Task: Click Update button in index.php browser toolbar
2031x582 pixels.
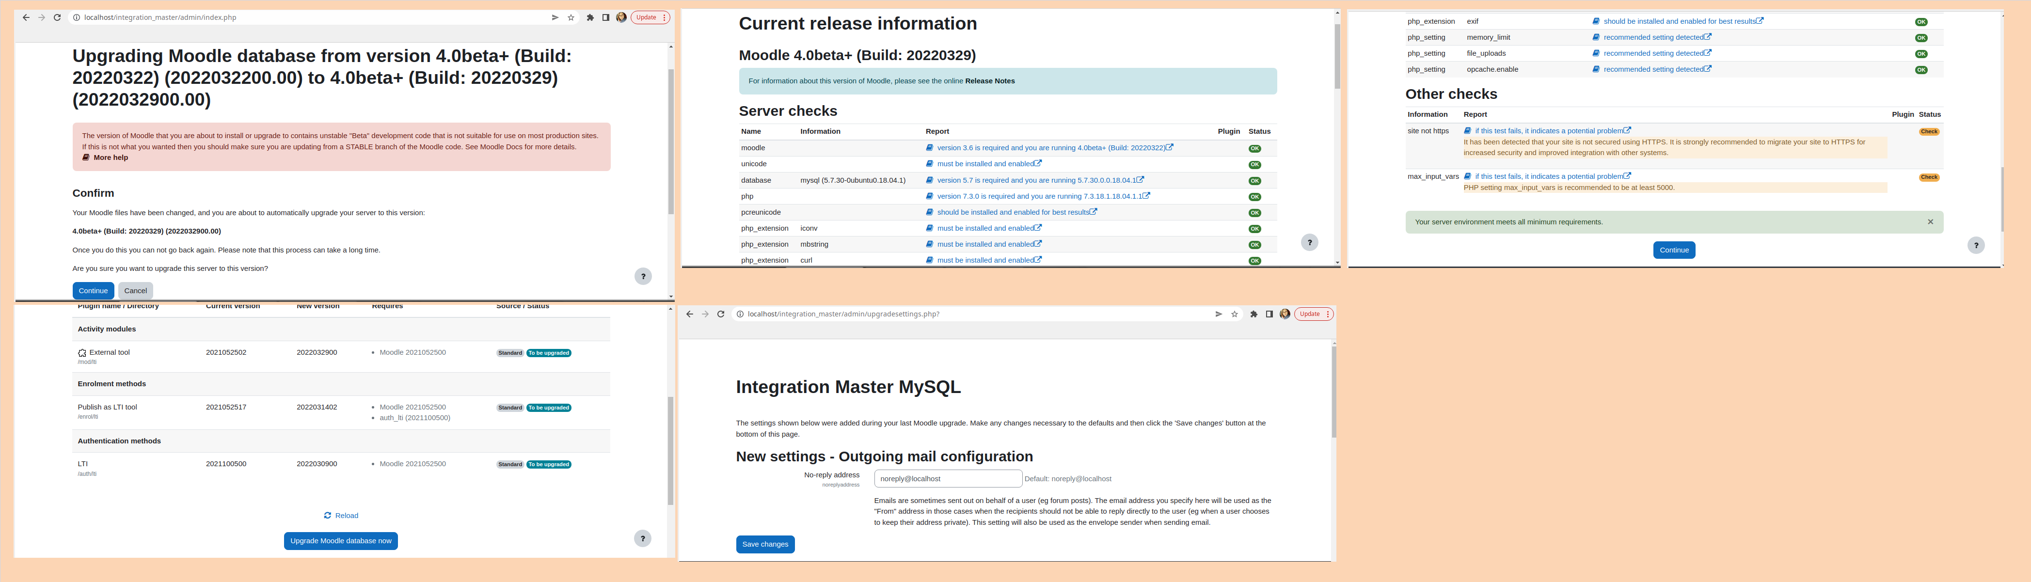Action: click(651, 17)
